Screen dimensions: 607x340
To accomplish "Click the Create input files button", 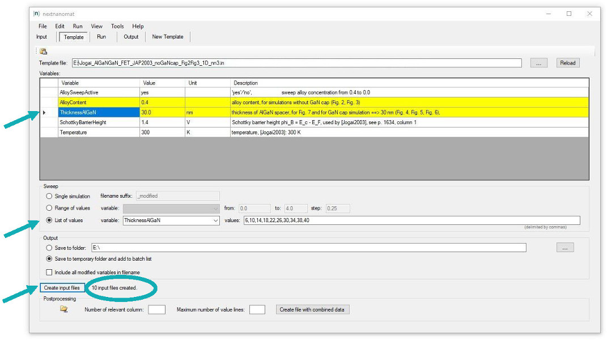I will (62, 288).
